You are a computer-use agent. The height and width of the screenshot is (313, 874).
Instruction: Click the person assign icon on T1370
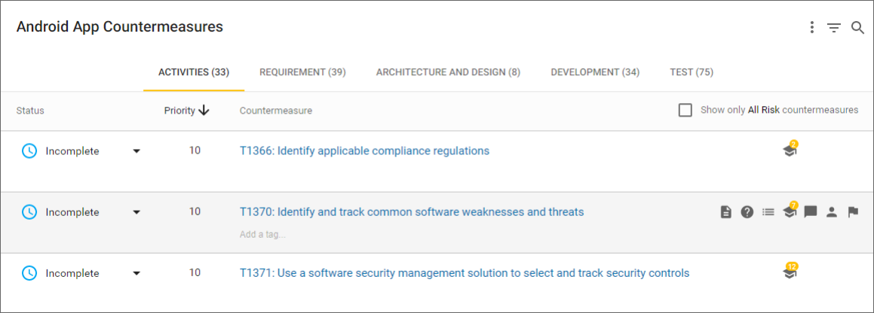(x=832, y=212)
